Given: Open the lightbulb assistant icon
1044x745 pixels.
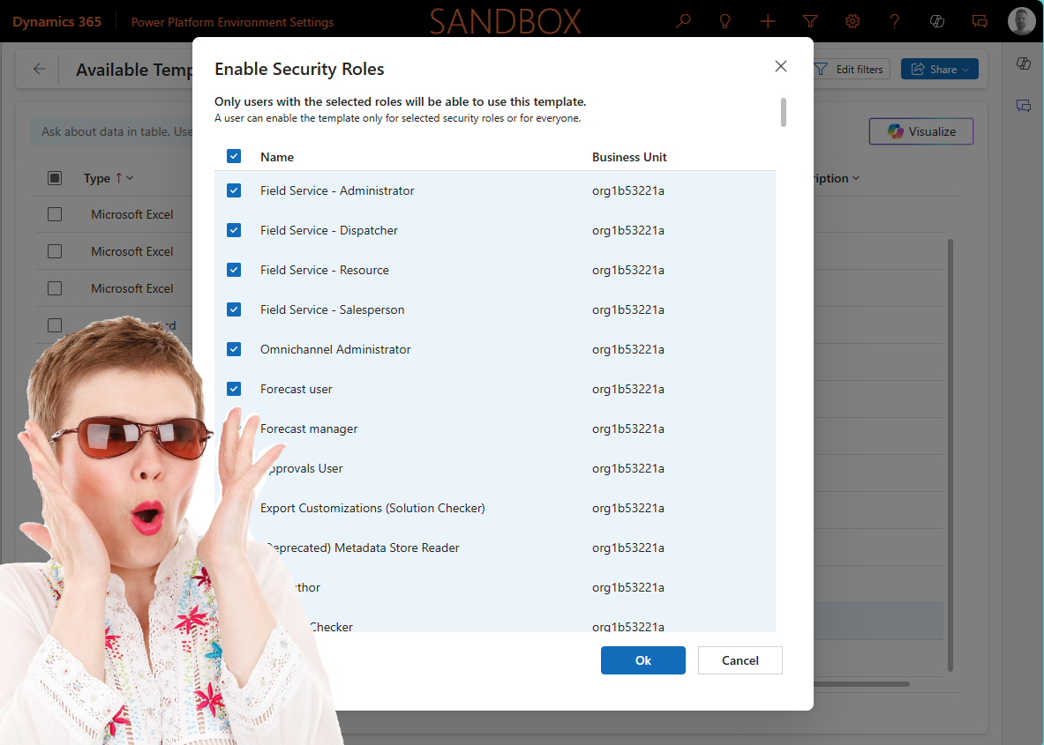Looking at the screenshot, I should tap(725, 21).
